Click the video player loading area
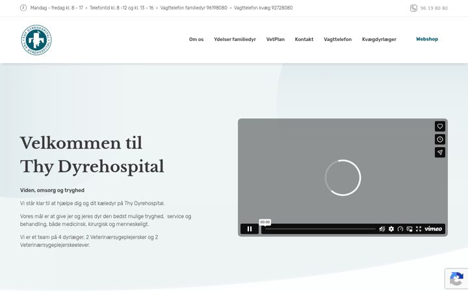This screenshot has width=468, height=293. (343, 178)
